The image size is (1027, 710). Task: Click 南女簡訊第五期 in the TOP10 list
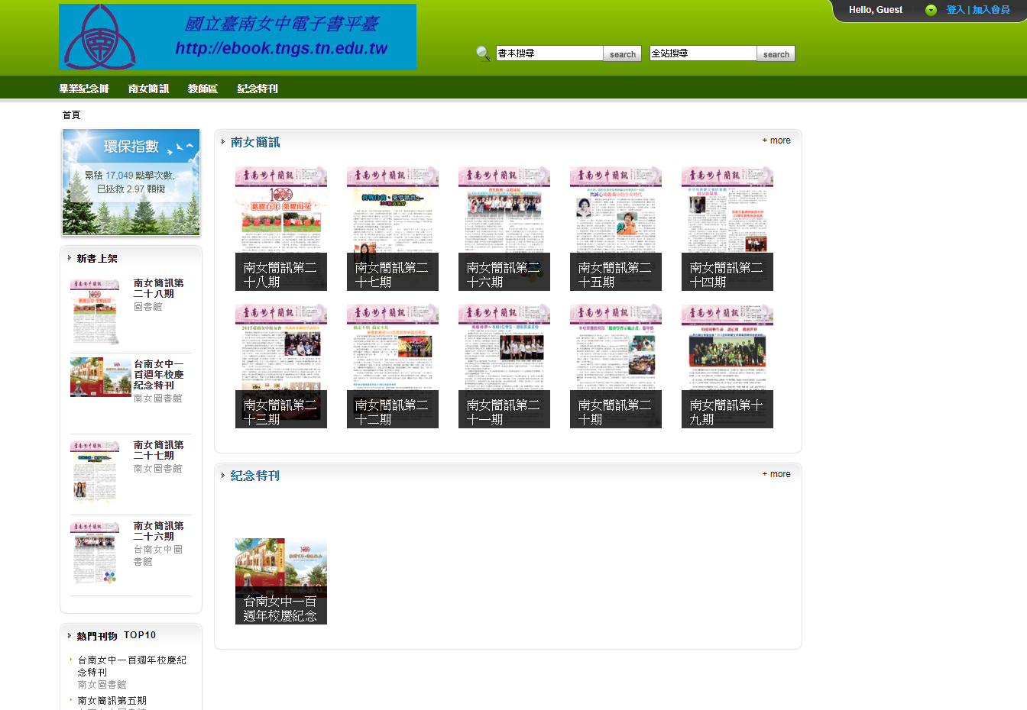pyautogui.click(x=112, y=701)
